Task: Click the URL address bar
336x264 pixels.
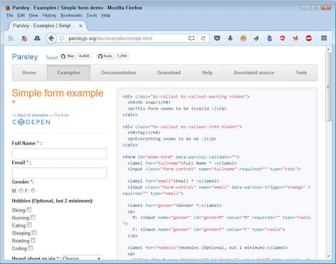Action: point(126,38)
